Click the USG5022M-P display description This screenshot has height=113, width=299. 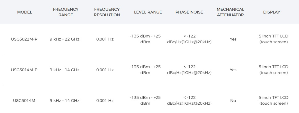tap(273, 39)
